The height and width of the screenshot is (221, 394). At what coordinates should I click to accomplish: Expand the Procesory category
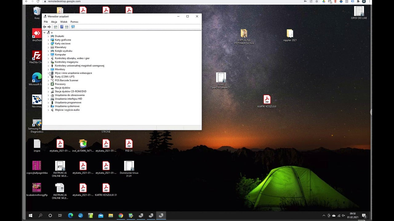click(x=48, y=84)
